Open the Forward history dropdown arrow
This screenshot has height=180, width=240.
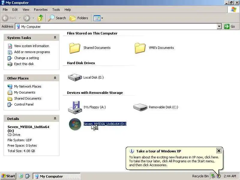34,18
